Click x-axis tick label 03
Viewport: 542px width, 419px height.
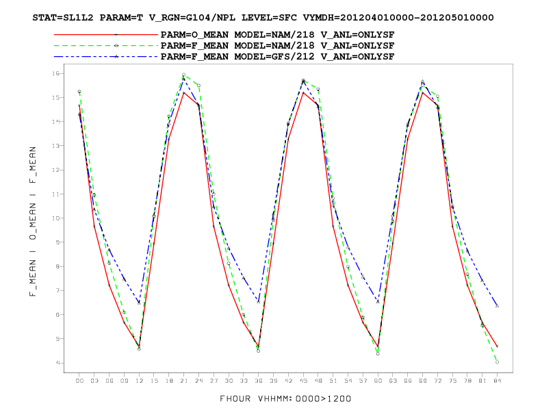click(x=94, y=381)
